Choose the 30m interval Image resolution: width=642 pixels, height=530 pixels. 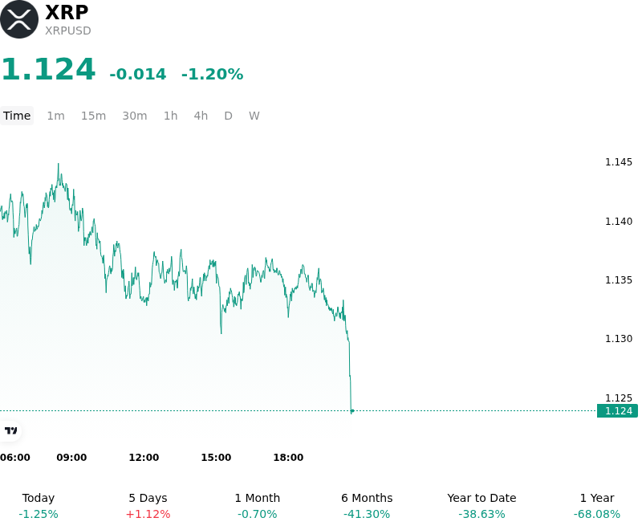point(135,116)
